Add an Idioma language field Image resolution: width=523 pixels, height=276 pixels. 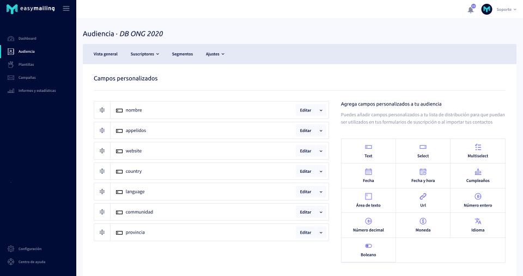pyautogui.click(x=478, y=224)
